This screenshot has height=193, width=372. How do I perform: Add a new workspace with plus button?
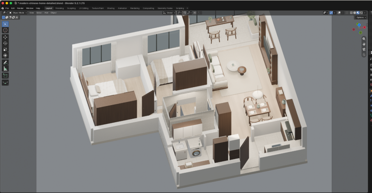[x=187, y=8]
